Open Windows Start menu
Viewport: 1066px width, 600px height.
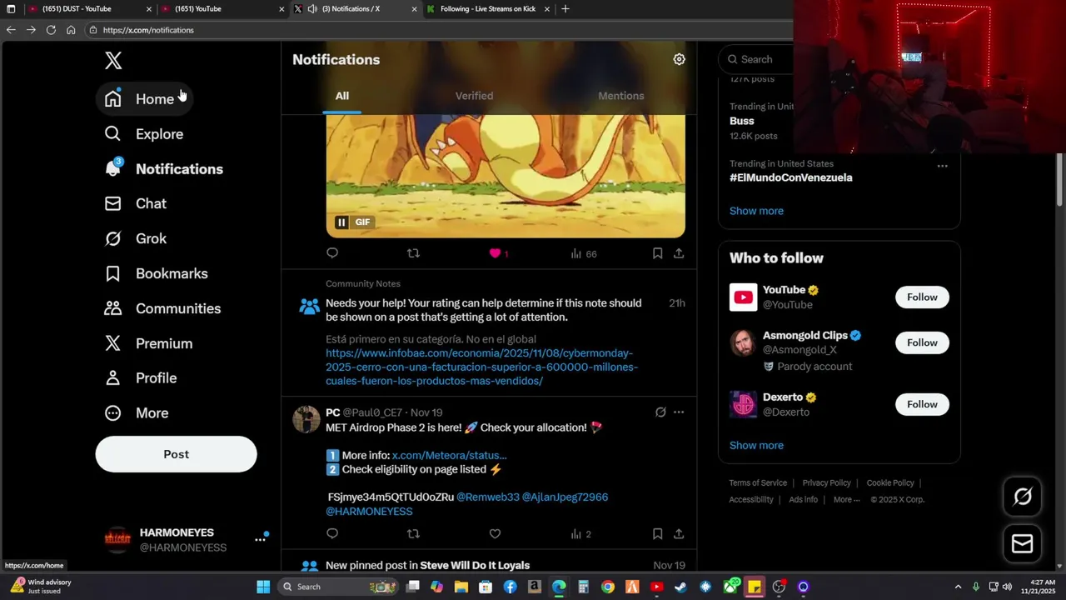coord(263,587)
